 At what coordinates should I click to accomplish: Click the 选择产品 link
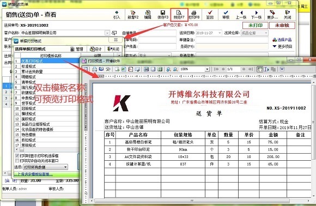point(282,40)
